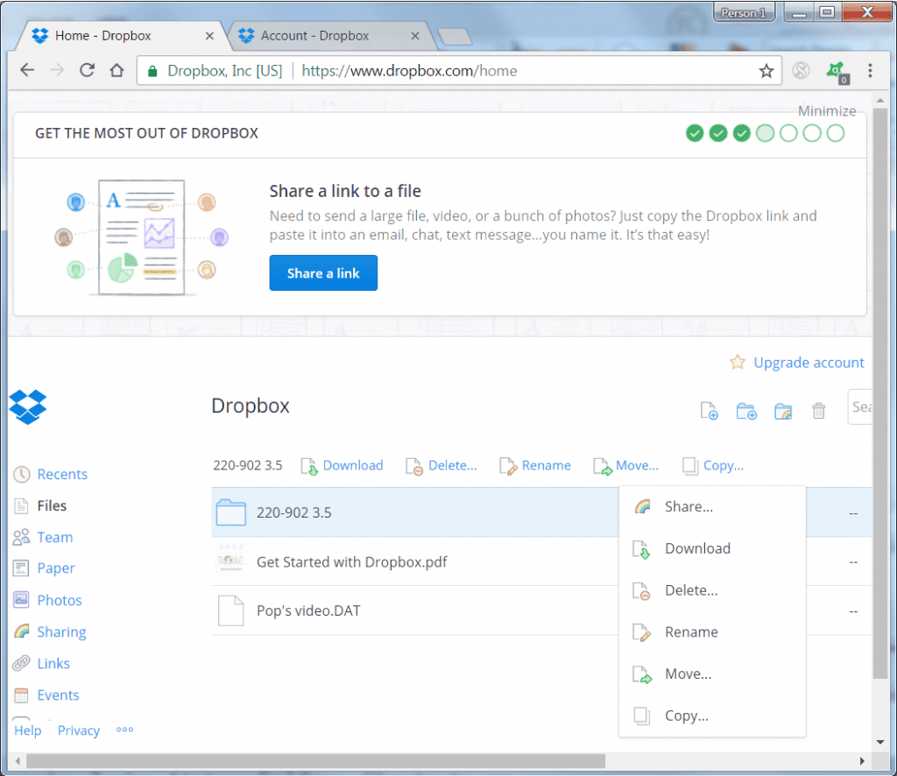The width and height of the screenshot is (897, 776).
Task: Bookmark page with the star icon
Action: tap(766, 71)
